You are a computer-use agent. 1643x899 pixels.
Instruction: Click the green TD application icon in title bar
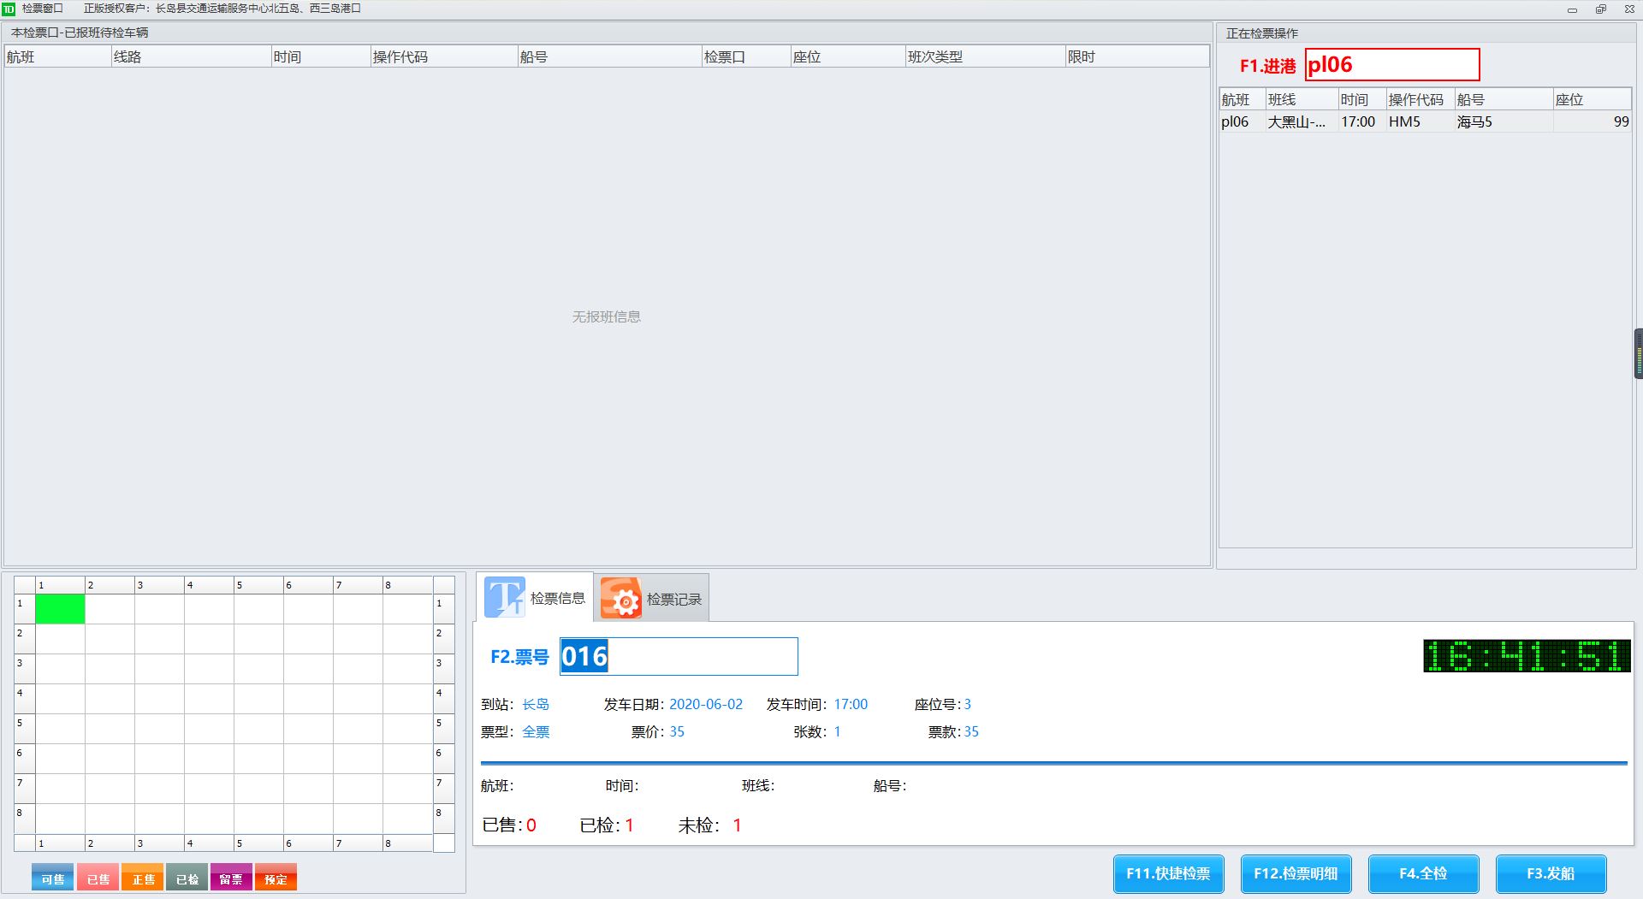pyautogui.click(x=9, y=9)
